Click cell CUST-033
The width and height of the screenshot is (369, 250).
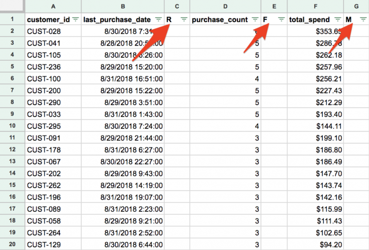coord(53,114)
